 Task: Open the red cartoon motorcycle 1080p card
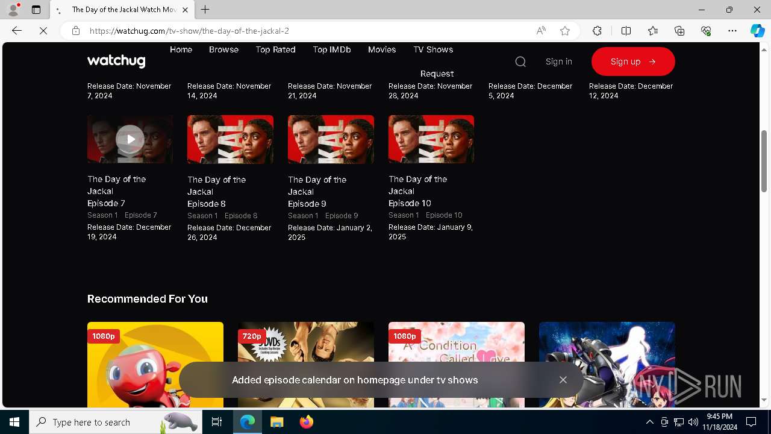pos(155,365)
